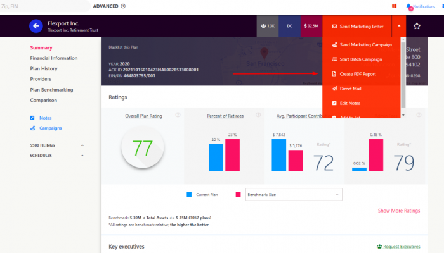444x253 pixels.
Task: Click the participants count 1.3K badge
Action: point(267,27)
